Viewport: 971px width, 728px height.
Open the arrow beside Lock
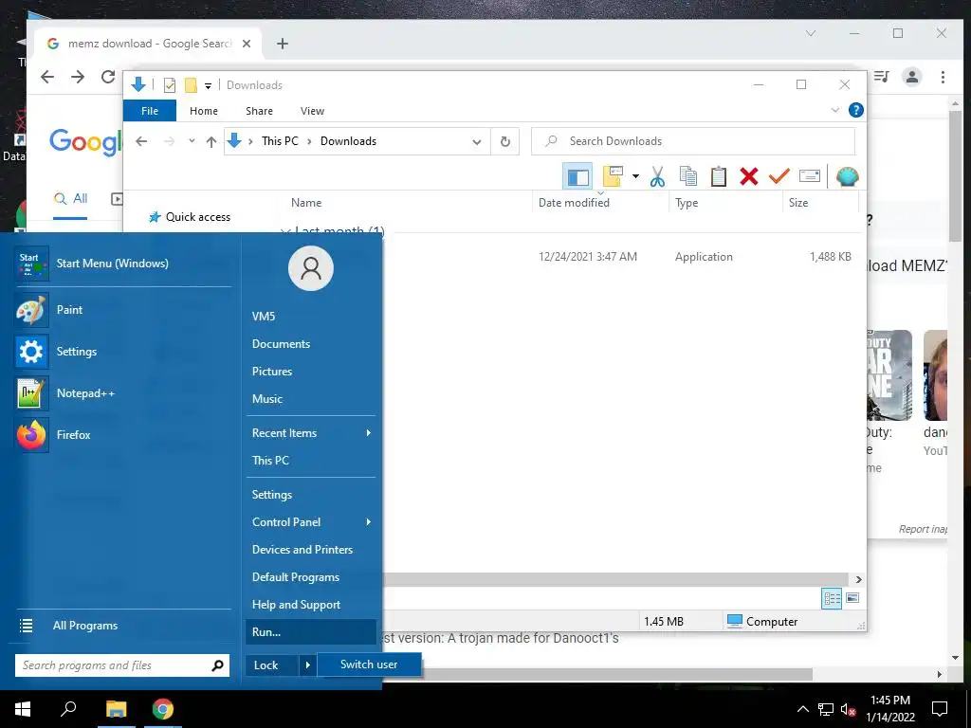point(308,665)
